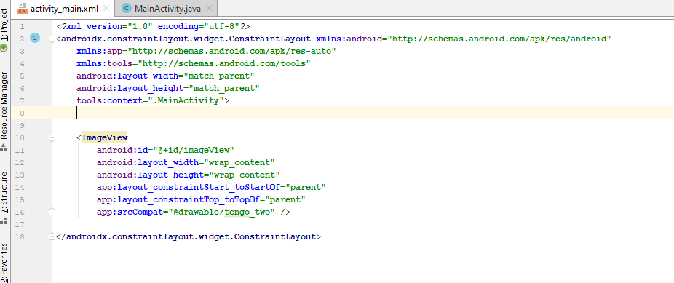Viewport: 674px width, 283px height.
Task: Click the Java class icon on MainActivity.java tab
Action: click(x=127, y=8)
